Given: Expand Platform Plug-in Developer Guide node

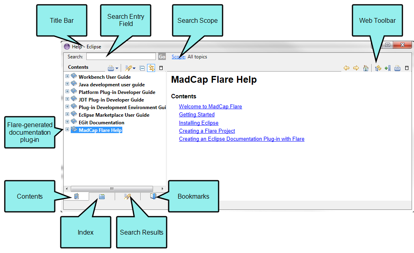Looking at the screenshot, I should click(67, 92).
